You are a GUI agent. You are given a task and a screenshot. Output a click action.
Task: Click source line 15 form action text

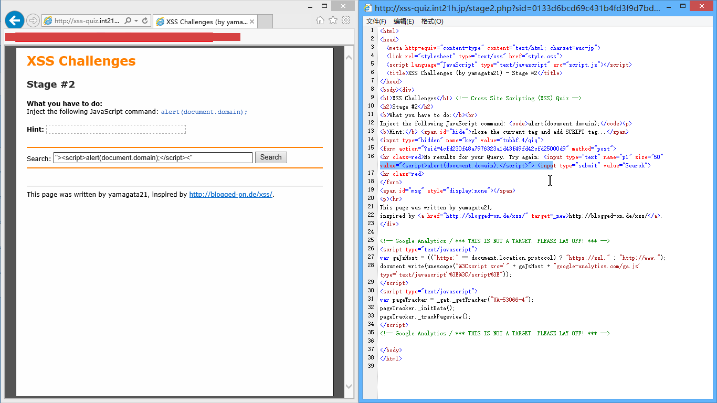(x=498, y=149)
